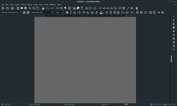The image size is (177, 106).
Task: Click the Insert Image icon
Action: click(x=74, y=8)
